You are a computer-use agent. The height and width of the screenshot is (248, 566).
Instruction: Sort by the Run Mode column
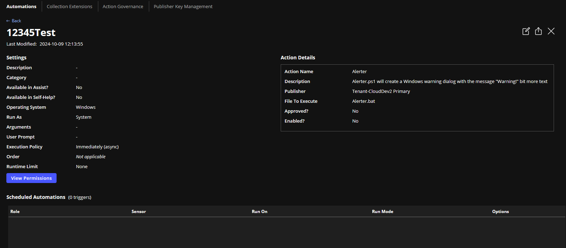pos(383,212)
